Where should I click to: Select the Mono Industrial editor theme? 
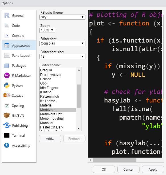[58, 118]
